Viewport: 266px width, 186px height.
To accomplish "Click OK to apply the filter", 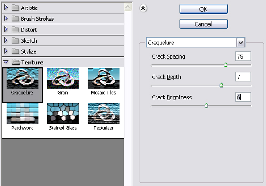I will click(x=203, y=9).
